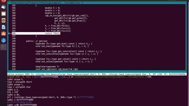Click the '(gdb) p &h_' command line

(14, 95)
